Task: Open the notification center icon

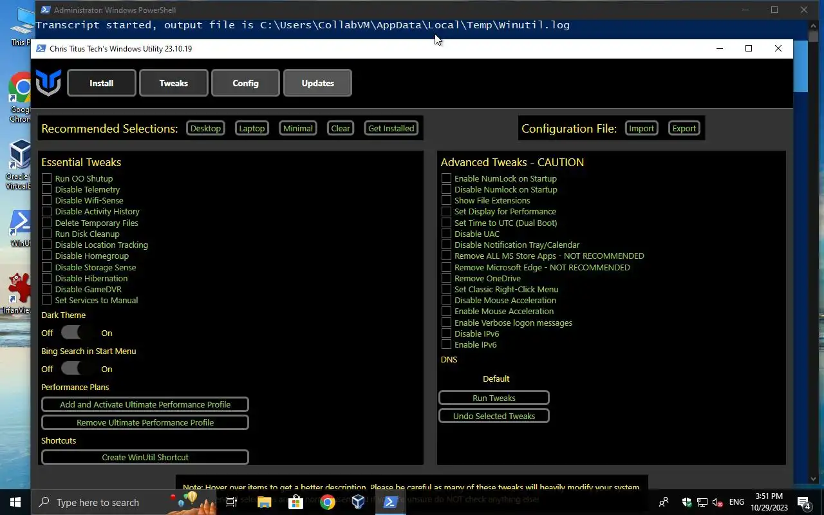Action: (x=803, y=502)
